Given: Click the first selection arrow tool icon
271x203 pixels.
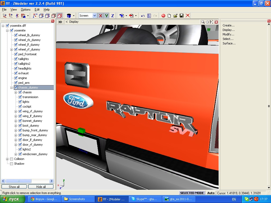Looking at the screenshot, I should tap(5, 16).
